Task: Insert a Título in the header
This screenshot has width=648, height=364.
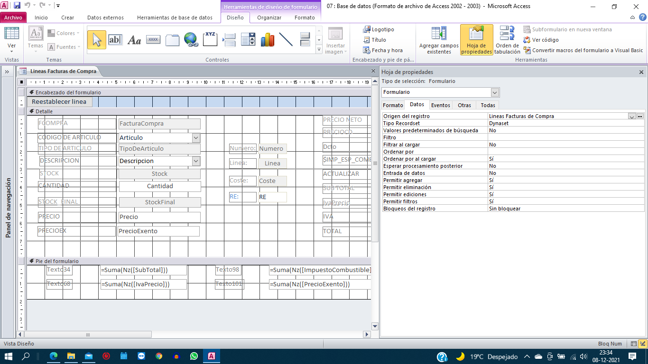Action: [375, 40]
